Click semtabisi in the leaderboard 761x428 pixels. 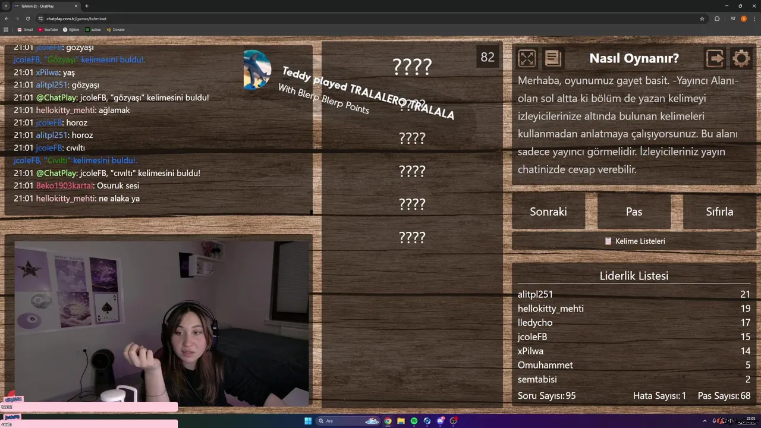(x=537, y=379)
